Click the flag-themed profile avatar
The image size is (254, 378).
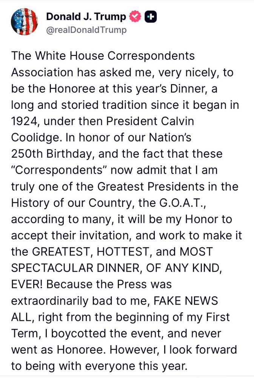tap(25, 22)
